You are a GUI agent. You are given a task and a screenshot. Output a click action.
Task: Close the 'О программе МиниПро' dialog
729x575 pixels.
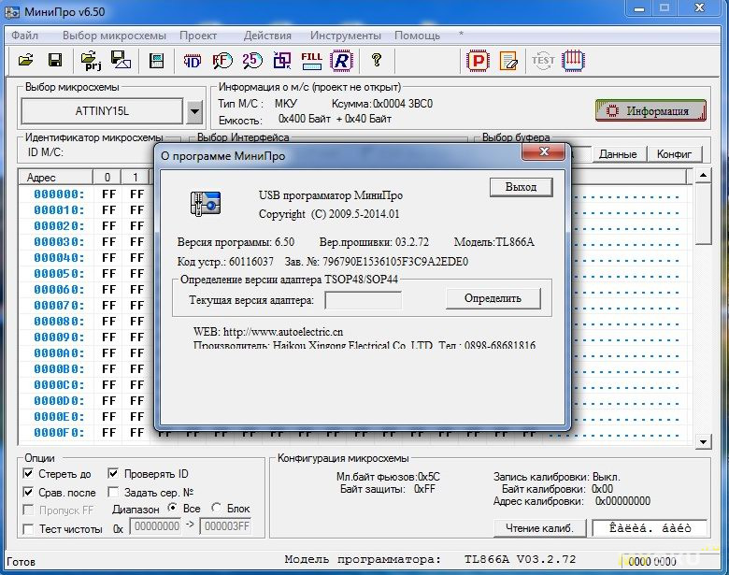[x=544, y=151]
